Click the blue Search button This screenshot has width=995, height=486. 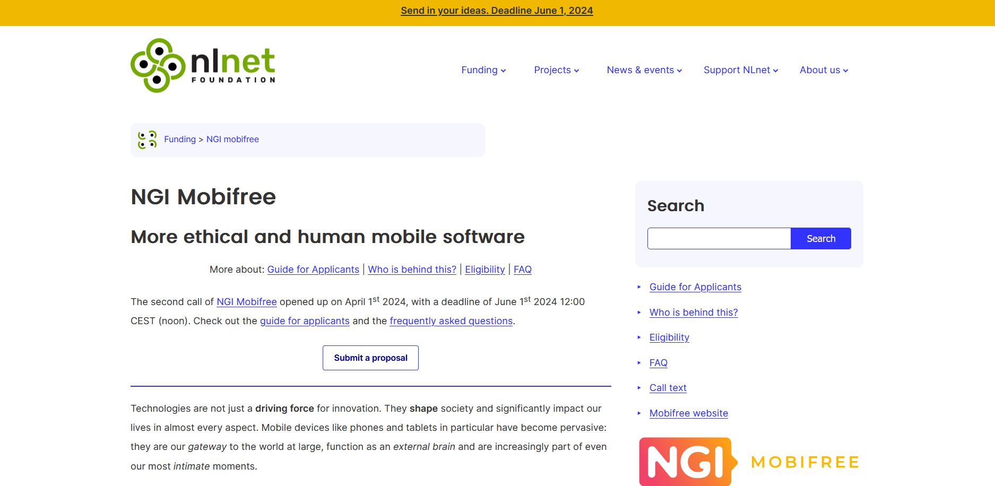click(x=821, y=239)
